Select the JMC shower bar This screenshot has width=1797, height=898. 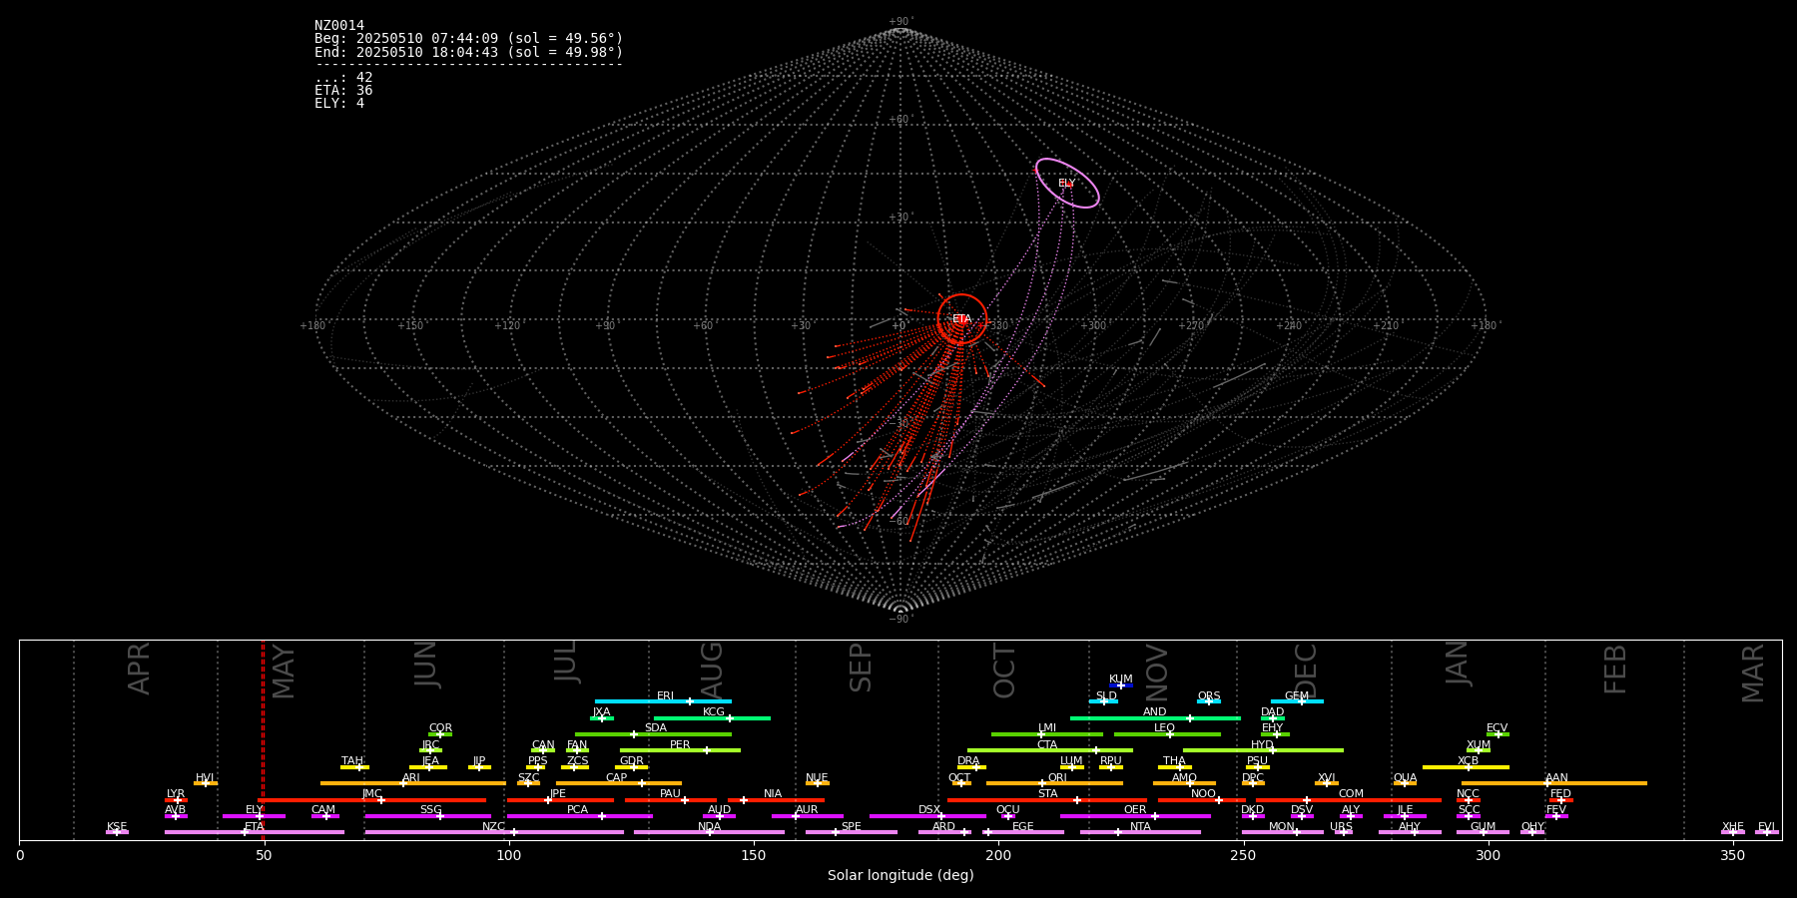pyautogui.click(x=372, y=800)
